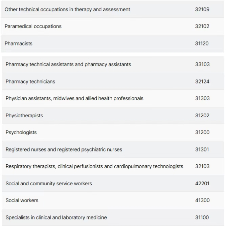This screenshot has width=226, height=228.
Task: Click code 31100 for clinical specialists
Action: [x=202, y=217]
